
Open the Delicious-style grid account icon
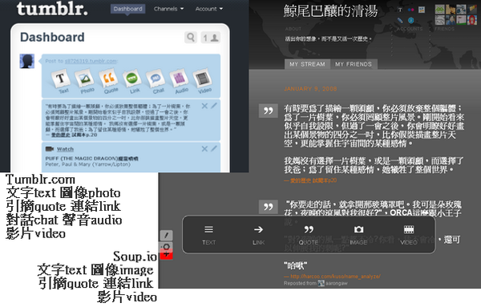point(422,10)
